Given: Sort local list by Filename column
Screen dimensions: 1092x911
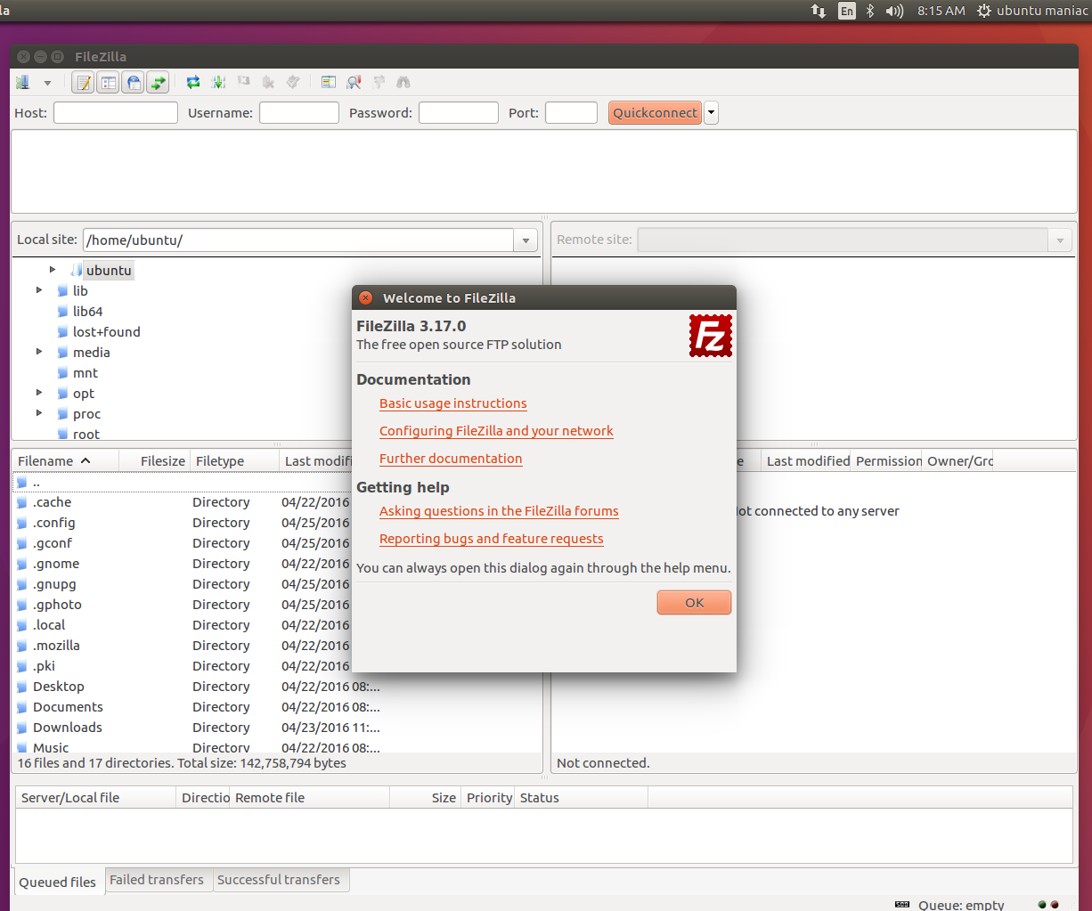Looking at the screenshot, I should [66, 460].
